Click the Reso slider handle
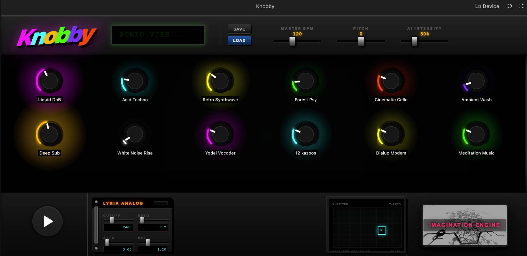 142,220
